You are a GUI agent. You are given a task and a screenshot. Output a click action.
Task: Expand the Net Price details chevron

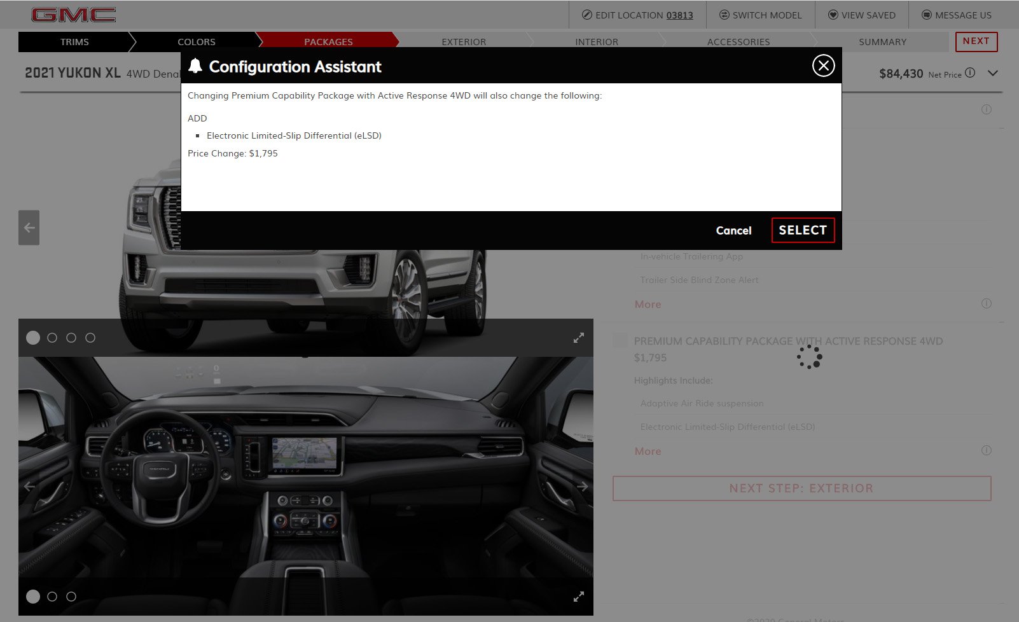pos(993,73)
